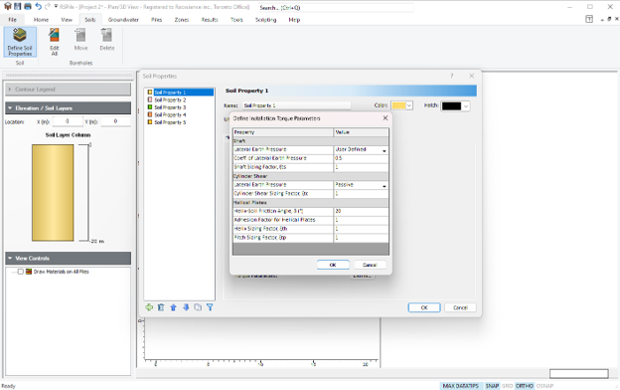
Task: Click the Coeff. of Lateral Earth Pressure value
Action: (361, 158)
